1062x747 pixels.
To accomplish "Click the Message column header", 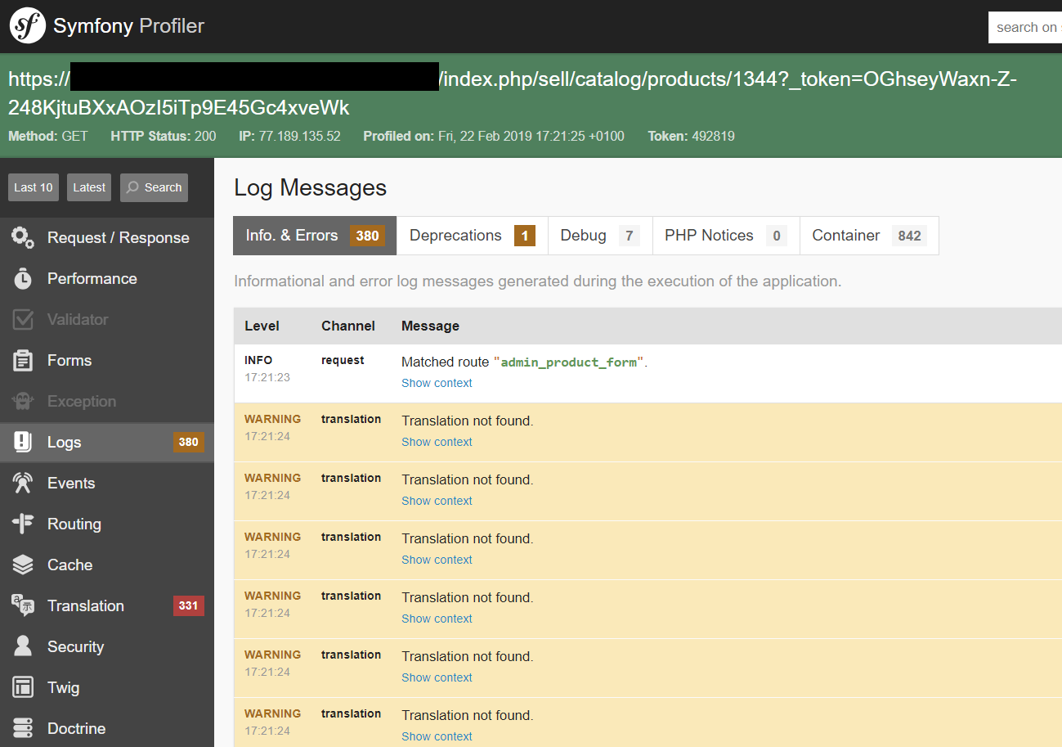I will (x=430, y=326).
